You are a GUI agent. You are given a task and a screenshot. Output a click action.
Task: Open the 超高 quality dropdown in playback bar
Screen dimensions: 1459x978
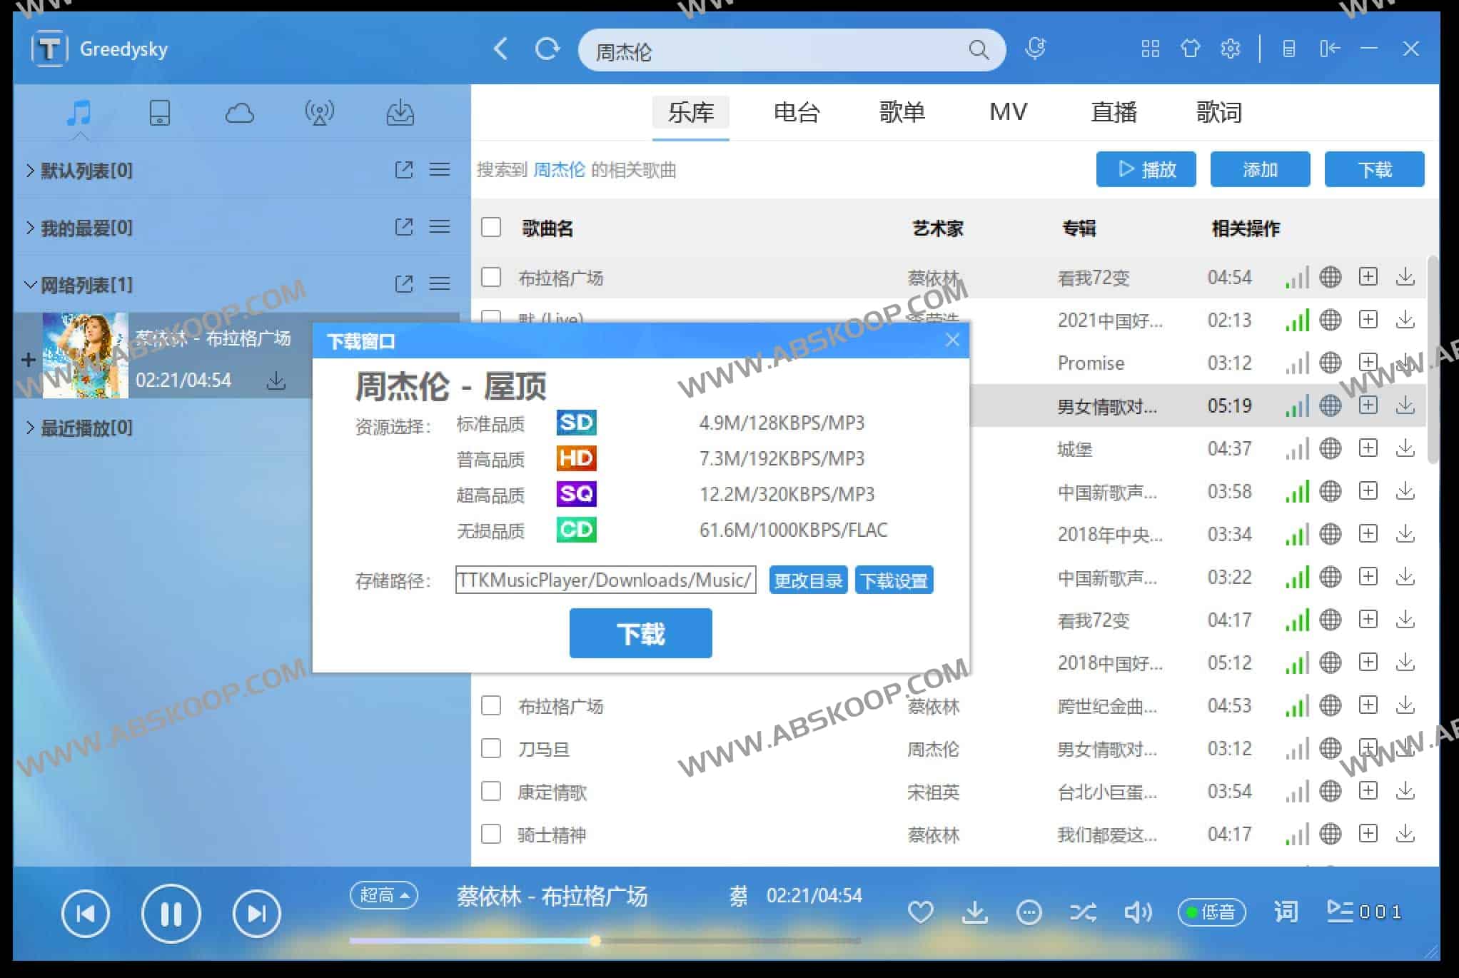click(x=383, y=895)
